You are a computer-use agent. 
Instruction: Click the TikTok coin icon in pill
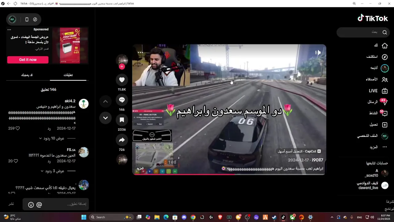click(35, 19)
